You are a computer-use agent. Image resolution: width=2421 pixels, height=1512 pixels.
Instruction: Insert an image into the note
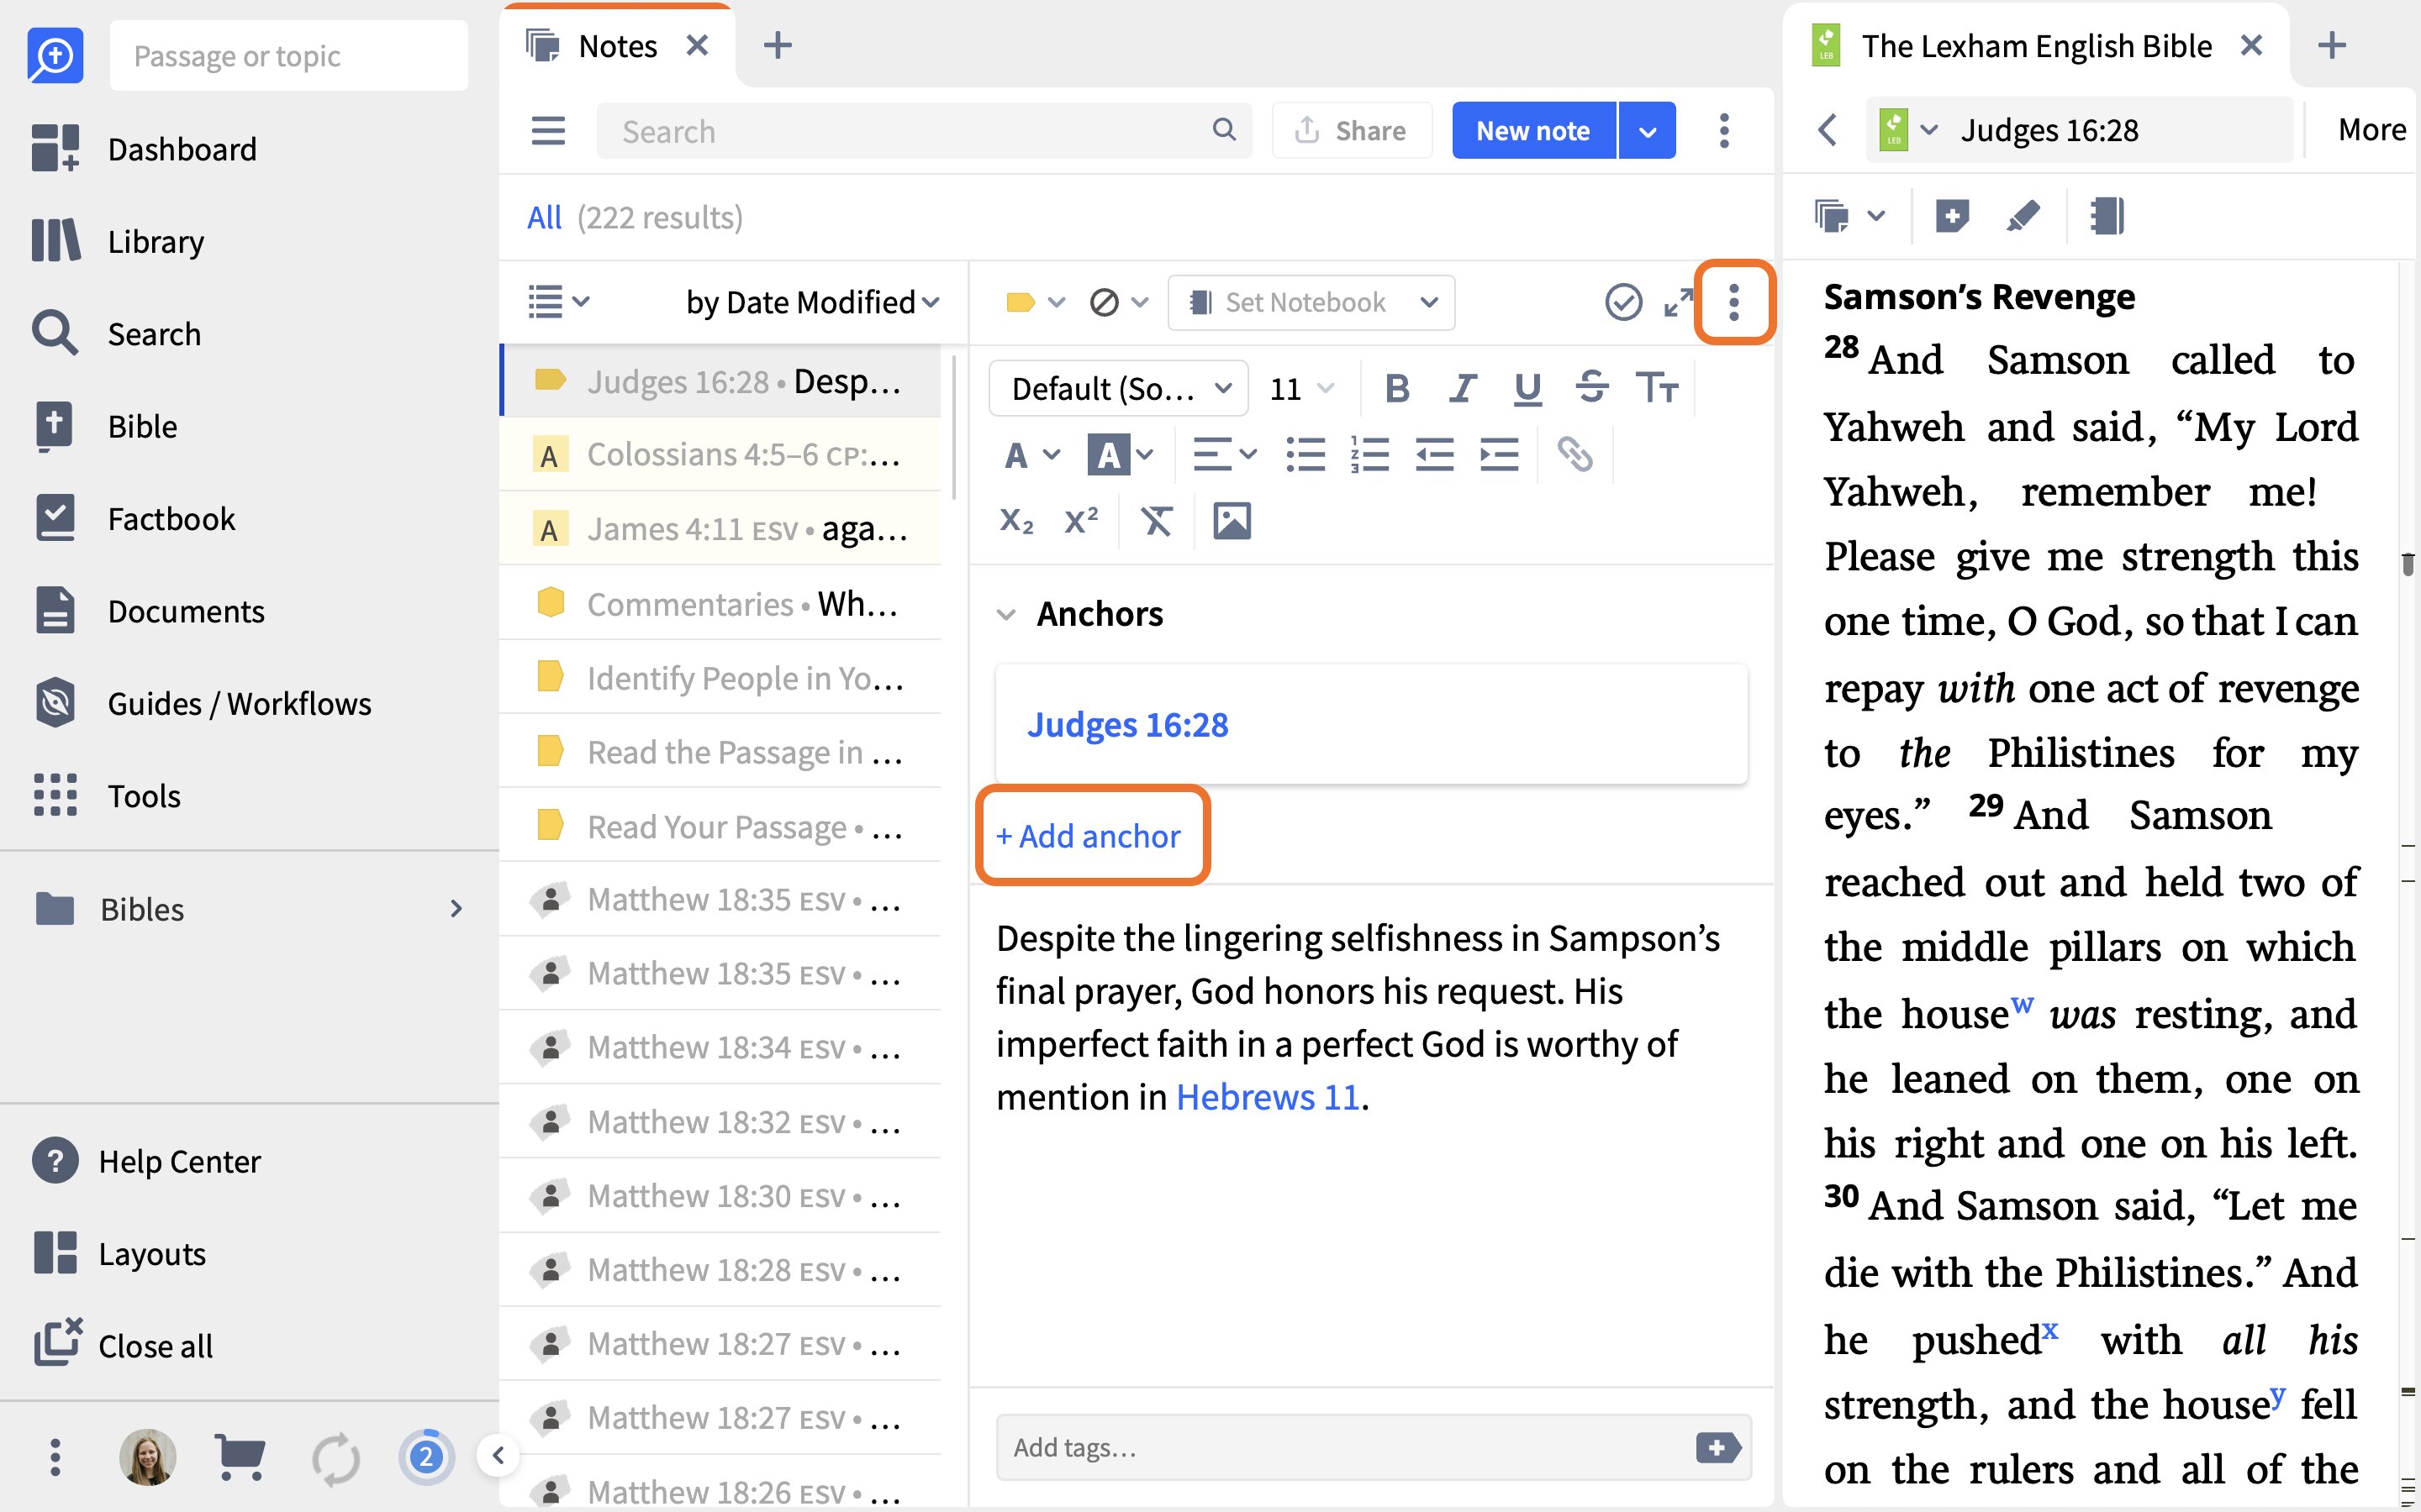pyautogui.click(x=1232, y=521)
